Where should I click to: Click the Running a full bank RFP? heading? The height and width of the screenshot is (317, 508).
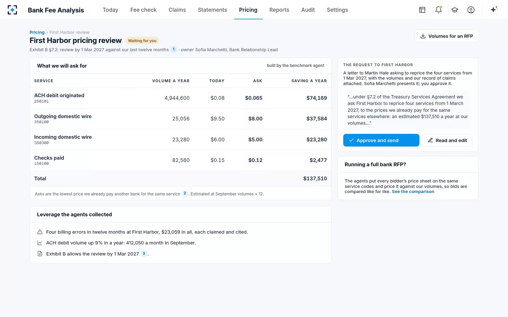coord(375,164)
